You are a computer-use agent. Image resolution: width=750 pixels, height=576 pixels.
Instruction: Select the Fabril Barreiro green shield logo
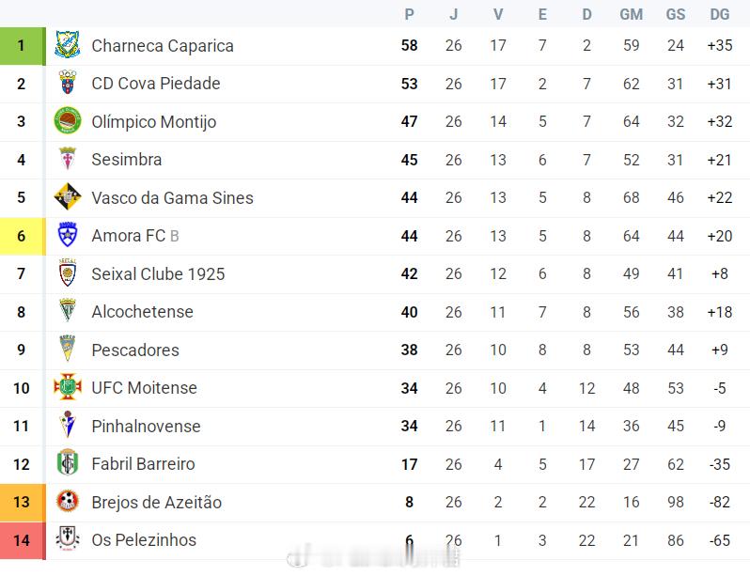(x=68, y=463)
